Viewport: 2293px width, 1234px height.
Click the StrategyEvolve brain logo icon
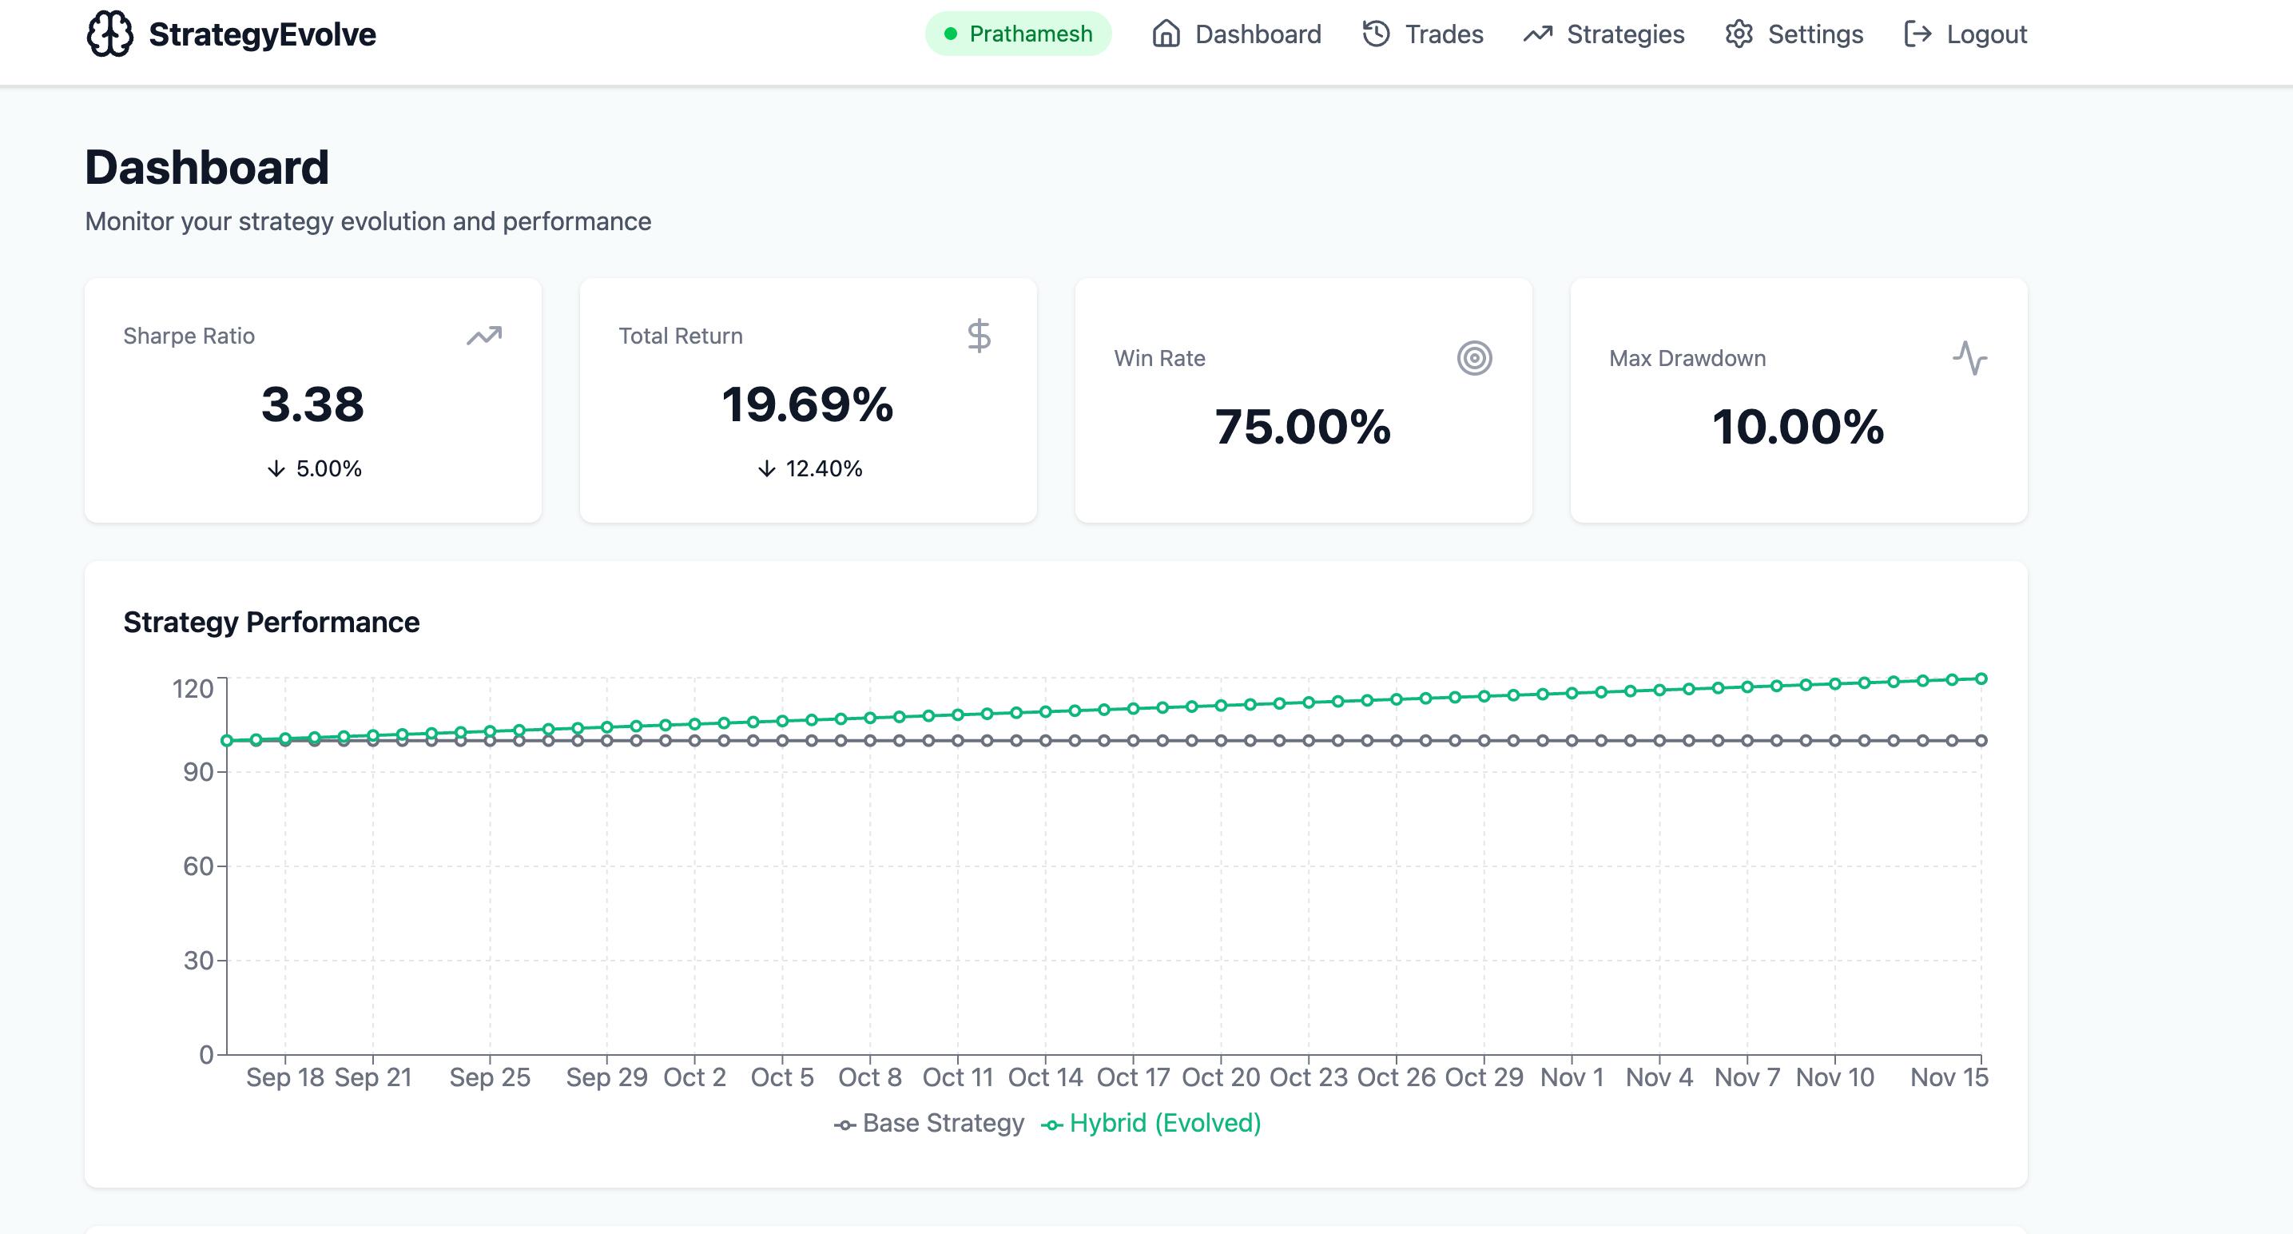[x=109, y=34]
